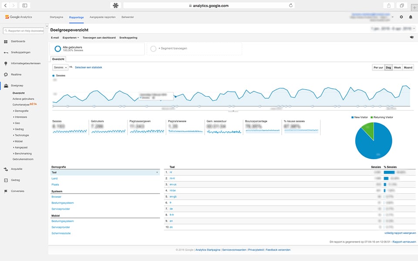Click the report search input field
Screen dimensions: 418x261
24,30
